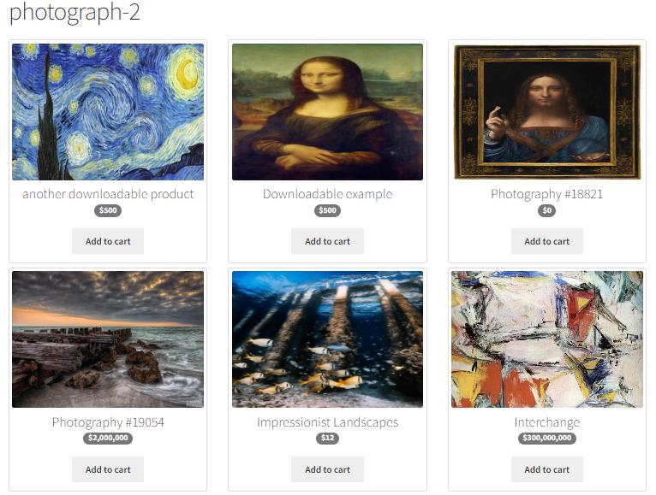Open 'Photography #19054' title link
The image size is (656, 495).
(108, 421)
